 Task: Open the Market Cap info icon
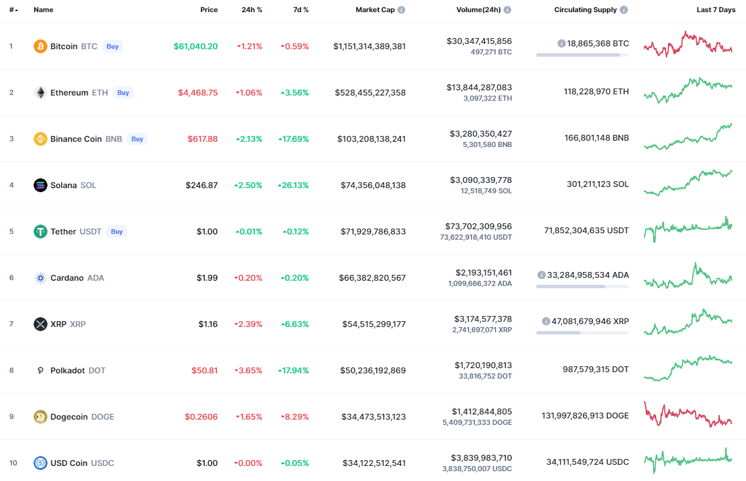coord(401,10)
